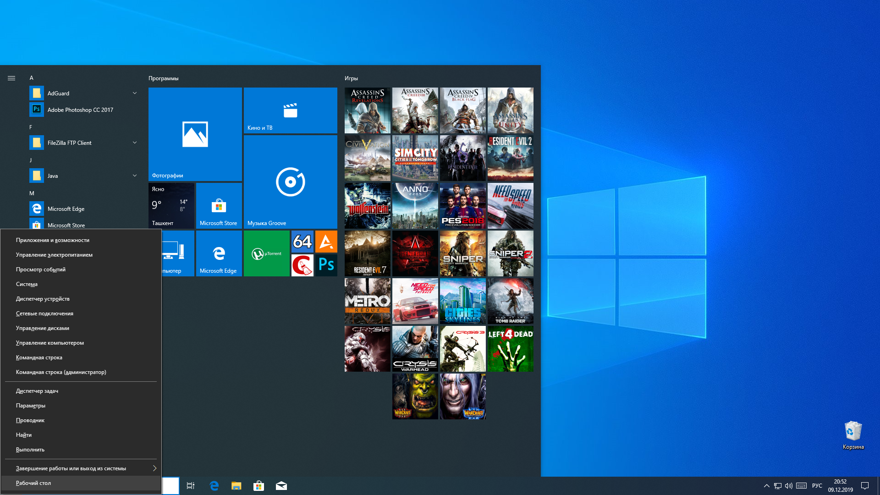Open Система from the context menu
The width and height of the screenshot is (880, 495).
[81, 284]
